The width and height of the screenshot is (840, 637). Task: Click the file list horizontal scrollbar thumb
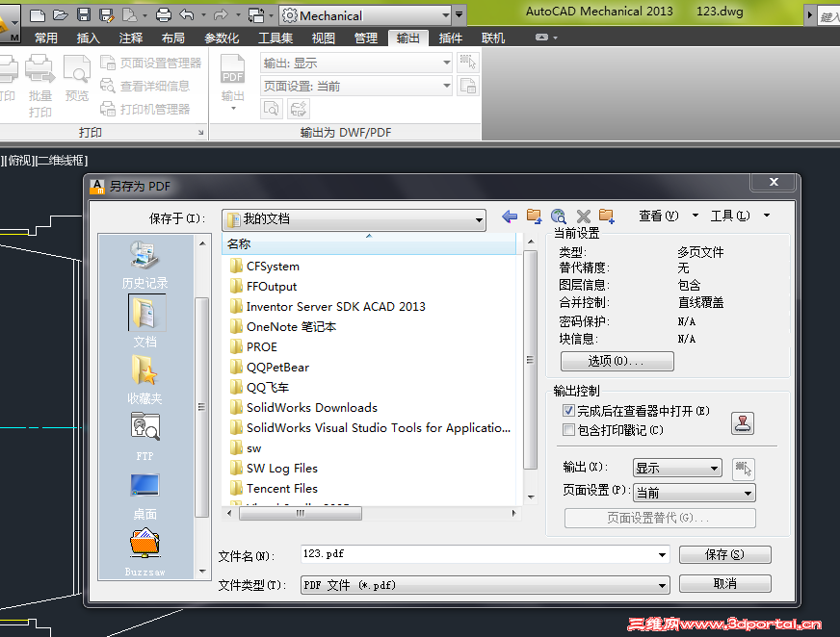[x=300, y=513]
